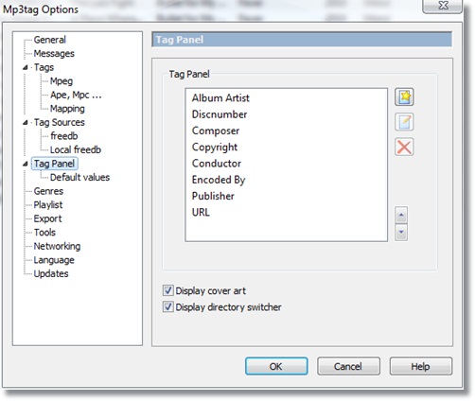Screen dimensions: 475x401
Task: Close the Mp3tag Options dialog
Action: [x=443, y=6]
